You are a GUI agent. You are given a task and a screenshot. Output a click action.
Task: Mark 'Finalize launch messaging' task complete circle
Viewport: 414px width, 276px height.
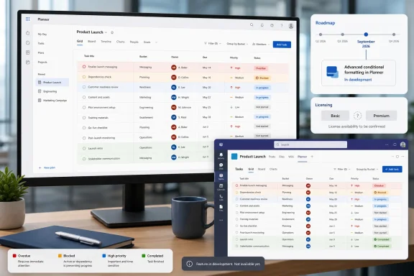(84, 67)
